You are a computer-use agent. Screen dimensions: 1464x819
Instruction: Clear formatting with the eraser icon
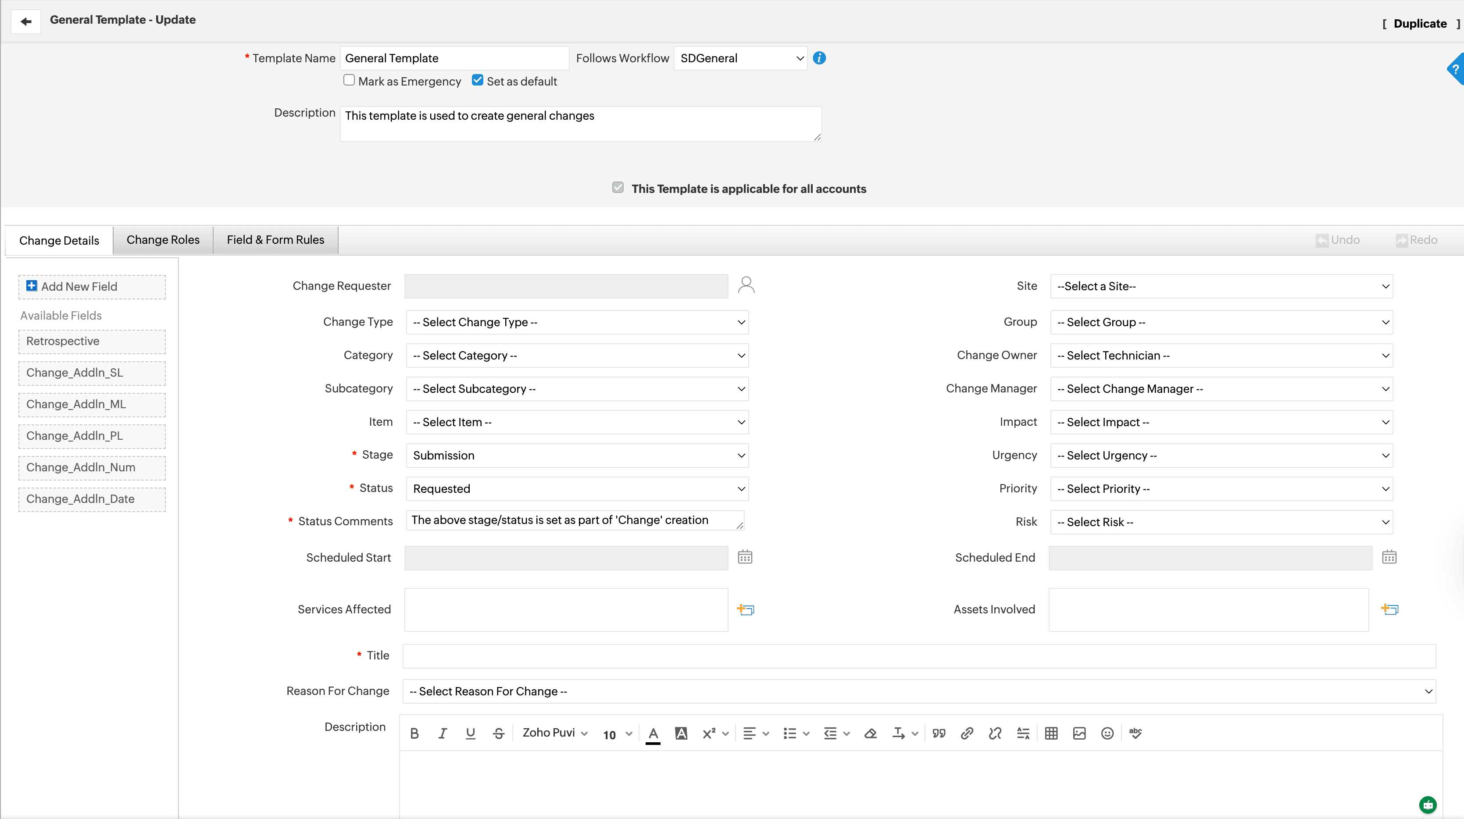point(870,733)
